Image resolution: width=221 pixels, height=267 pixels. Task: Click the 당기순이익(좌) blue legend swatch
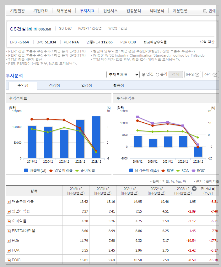(x=131, y=170)
